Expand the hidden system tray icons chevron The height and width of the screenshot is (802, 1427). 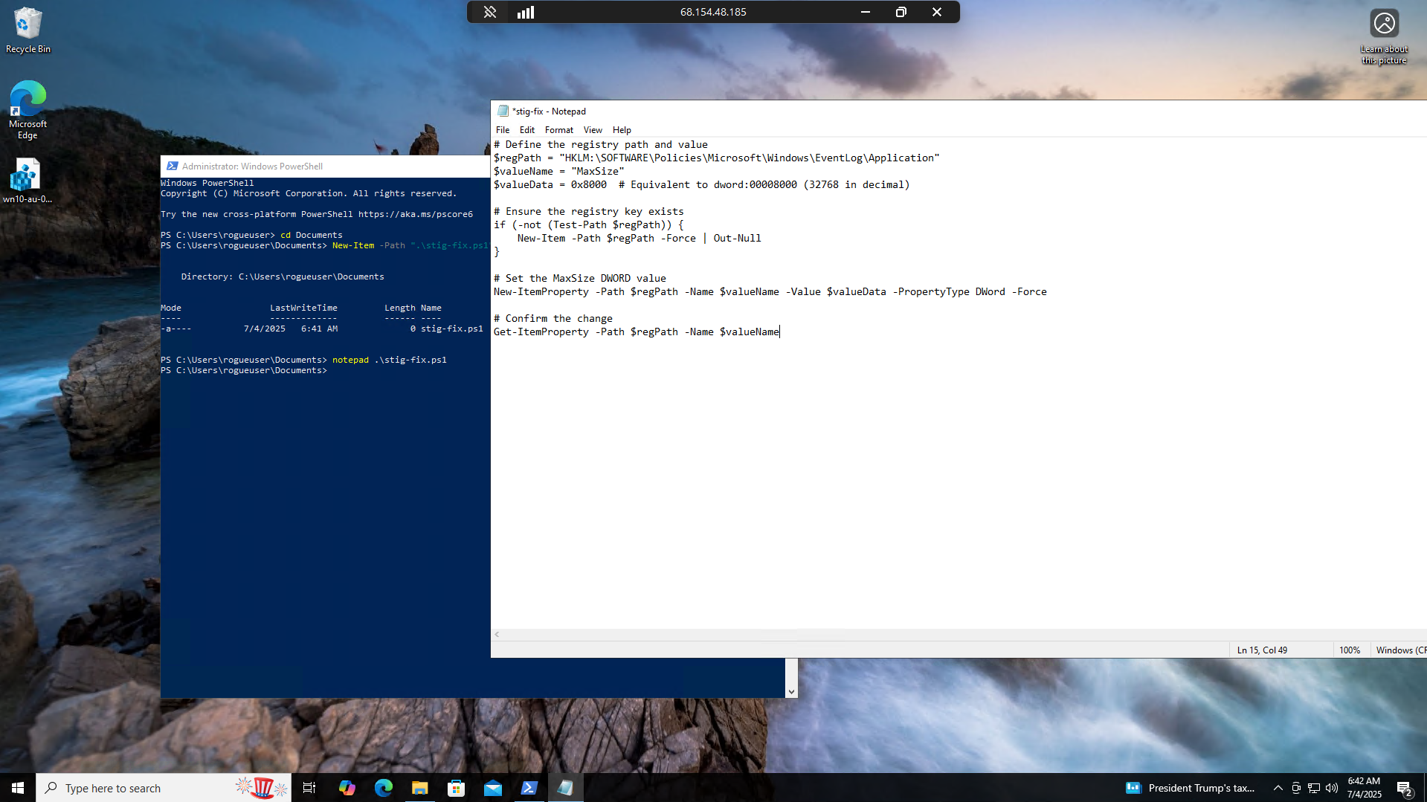(x=1278, y=788)
